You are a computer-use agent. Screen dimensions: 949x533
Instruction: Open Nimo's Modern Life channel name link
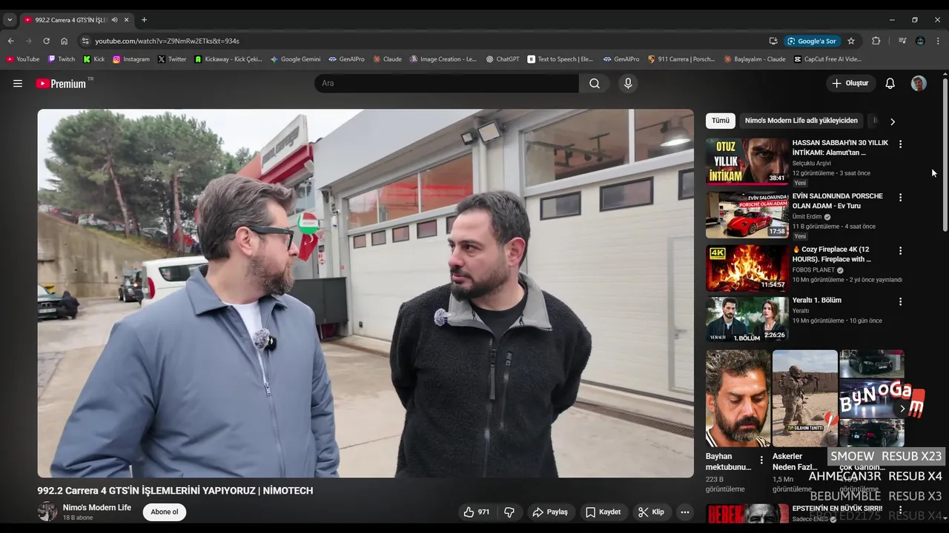click(97, 508)
